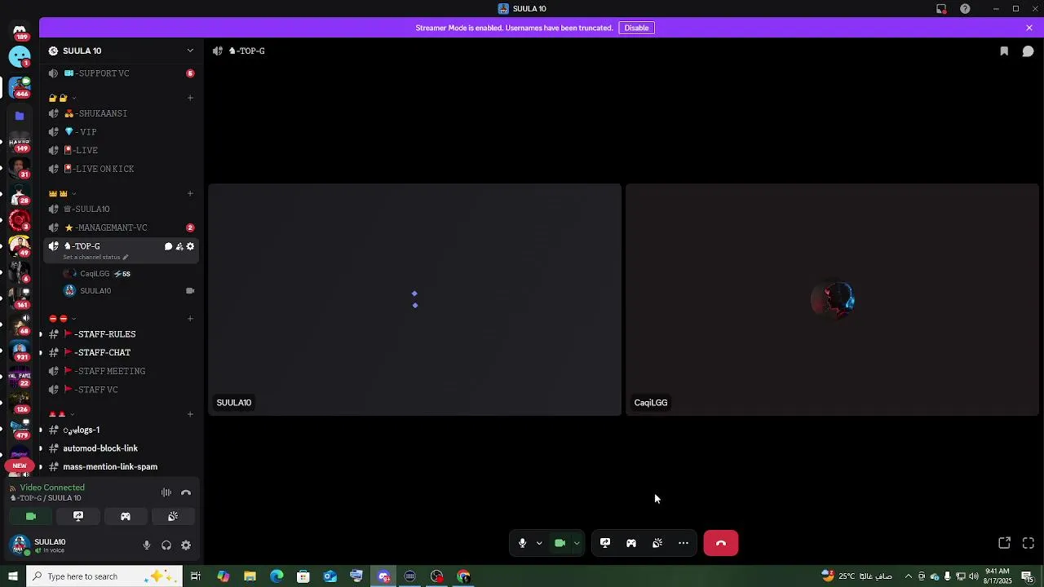
Task: Start an activity from call control bar
Action: coord(631,543)
